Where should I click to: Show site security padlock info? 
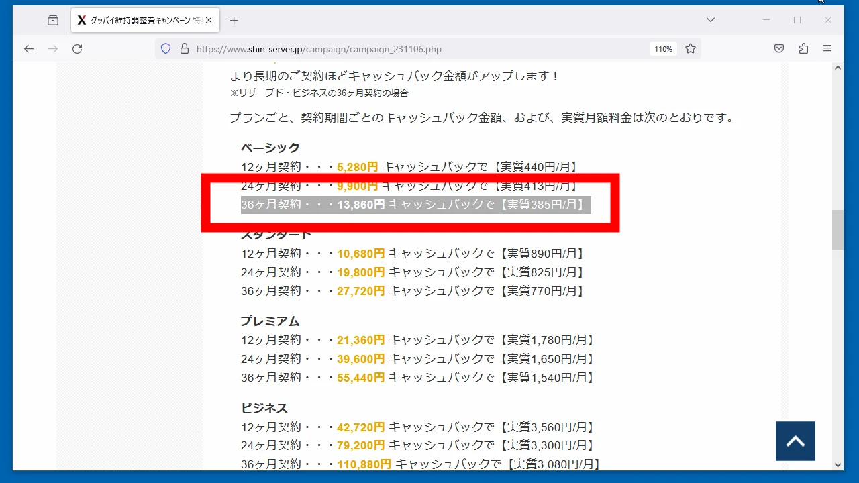pyautogui.click(x=185, y=49)
